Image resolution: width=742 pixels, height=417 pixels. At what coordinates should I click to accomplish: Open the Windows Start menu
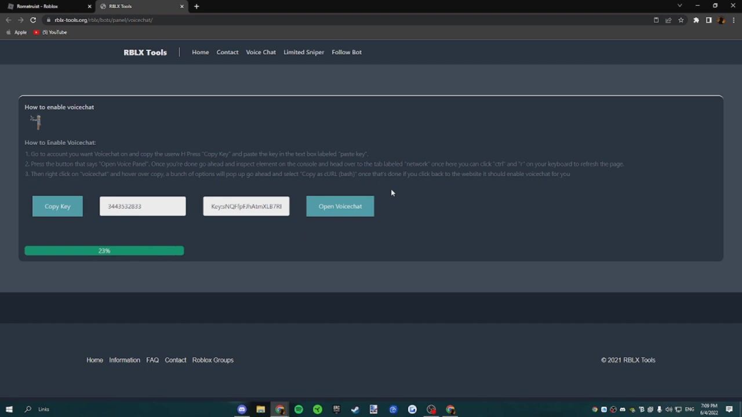pyautogui.click(x=9, y=409)
